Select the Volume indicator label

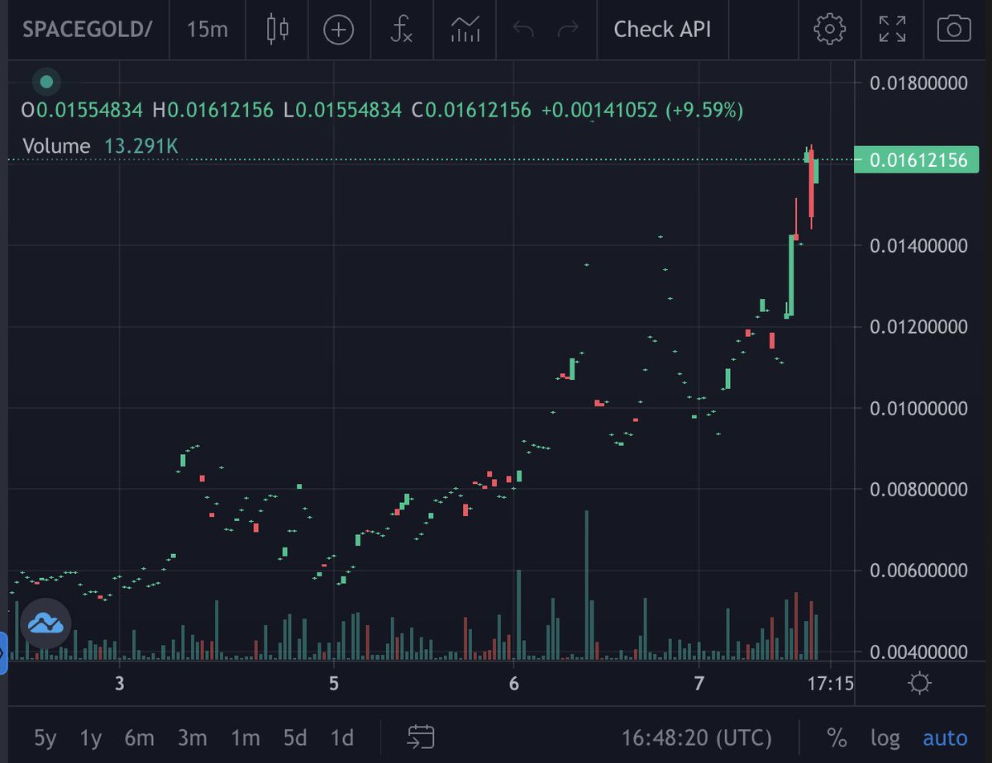pos(56,146)
